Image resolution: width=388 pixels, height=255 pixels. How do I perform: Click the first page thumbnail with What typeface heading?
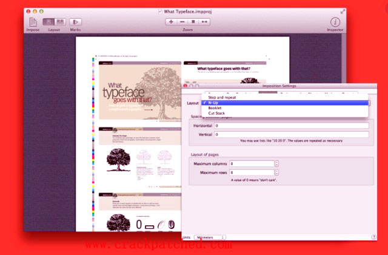(140, 90)
